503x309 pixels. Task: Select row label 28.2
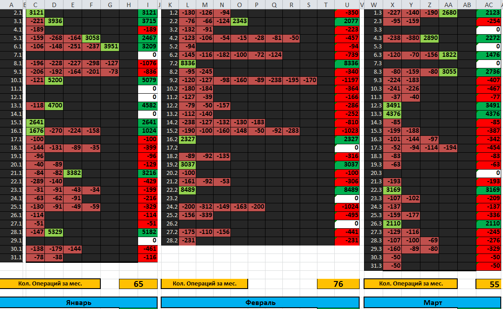170,240
